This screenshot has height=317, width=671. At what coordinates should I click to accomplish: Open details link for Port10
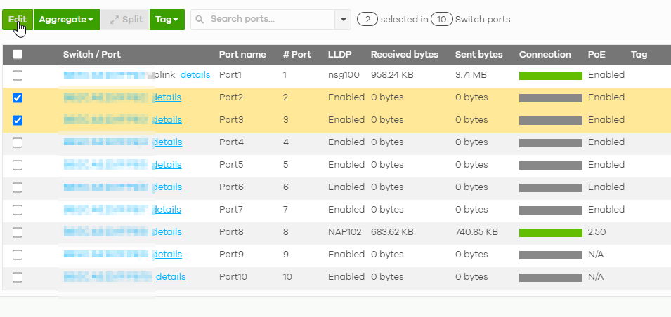tap(171, 277)
